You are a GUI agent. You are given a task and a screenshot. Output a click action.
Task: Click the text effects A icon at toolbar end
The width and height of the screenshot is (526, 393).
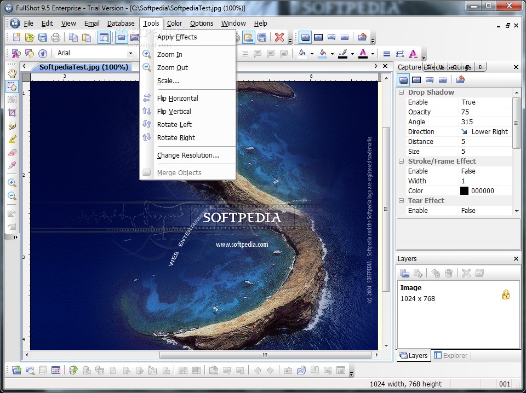413,54
